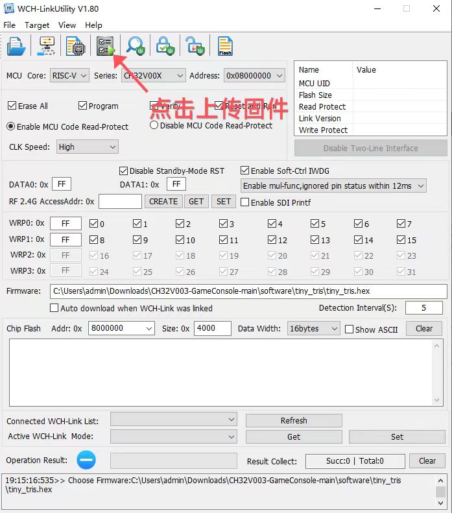Toggle the Erase All checkbox

click(12, 106)
